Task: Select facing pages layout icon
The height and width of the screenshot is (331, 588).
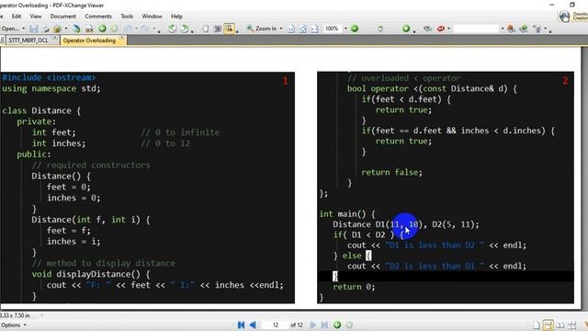Action: pyautogui.click(x=560, y=325)
